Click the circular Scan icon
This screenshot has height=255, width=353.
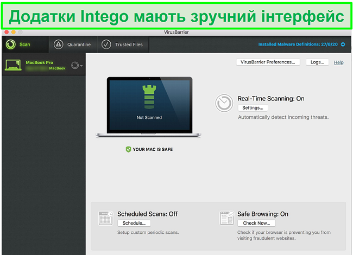click(10, 44)
